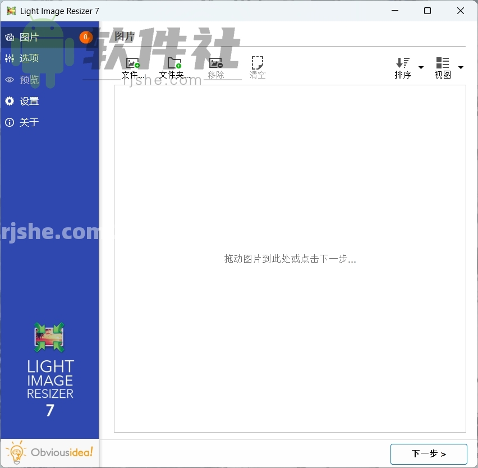Click the 选项 sliders icon in the sidebar
The height and width of the screenshot is (468, 478).
coord(8,58)
